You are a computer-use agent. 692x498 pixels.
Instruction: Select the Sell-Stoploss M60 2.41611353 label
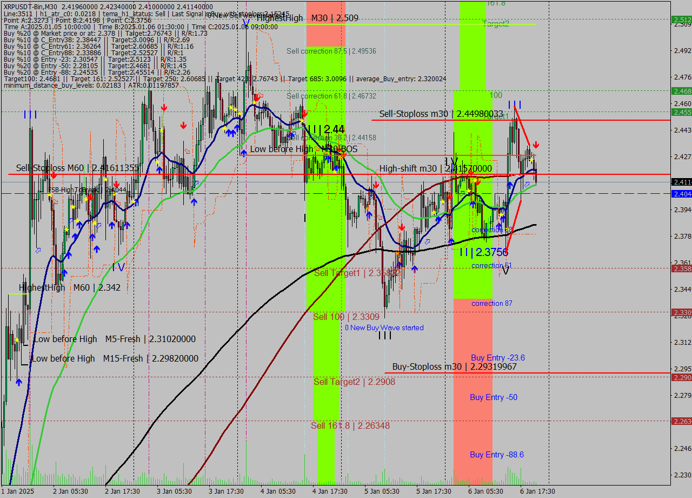(78, 168)
